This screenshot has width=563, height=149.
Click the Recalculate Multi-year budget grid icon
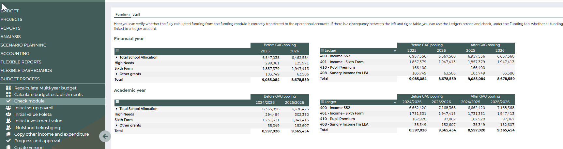click(x=8, y=88)
